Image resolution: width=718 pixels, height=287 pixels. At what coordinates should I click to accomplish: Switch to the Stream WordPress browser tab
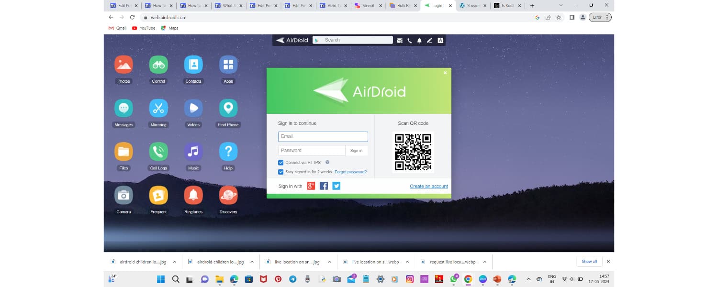472,6
